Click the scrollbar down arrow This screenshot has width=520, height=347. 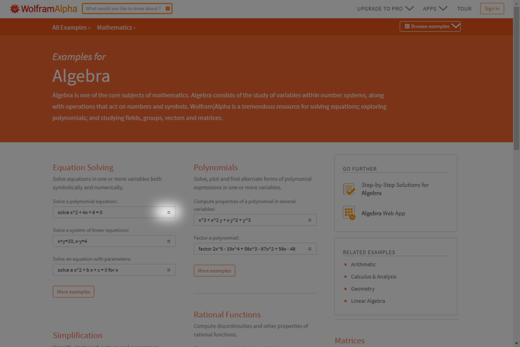[516, 344]
